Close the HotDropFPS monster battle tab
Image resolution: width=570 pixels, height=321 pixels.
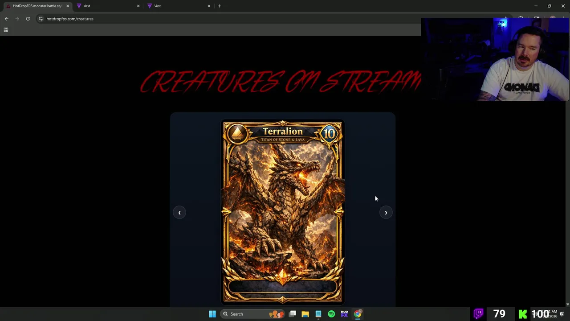click(x=67, y=6)
